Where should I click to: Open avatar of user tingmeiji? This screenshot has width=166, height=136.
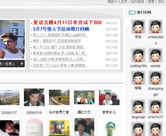(x=138, y=106)
